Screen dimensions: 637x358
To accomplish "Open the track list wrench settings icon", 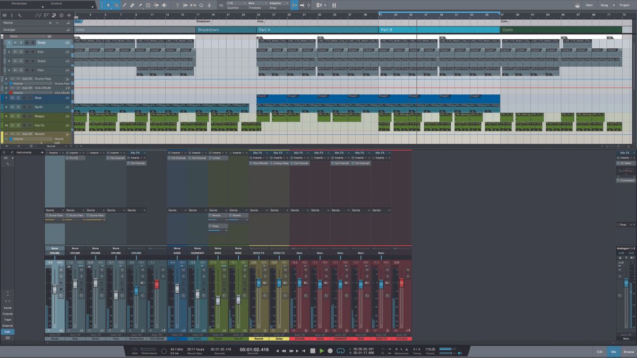I will [19, 15].
